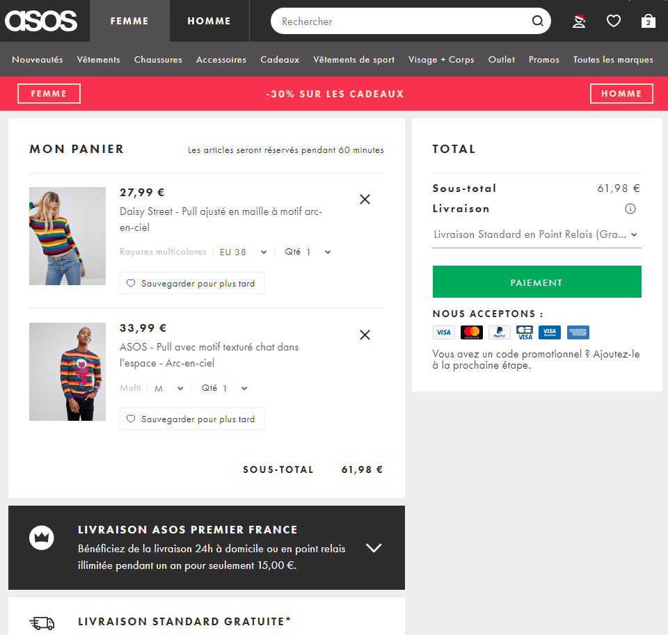
Task: Click the ASOS logo
Action: 41,21
